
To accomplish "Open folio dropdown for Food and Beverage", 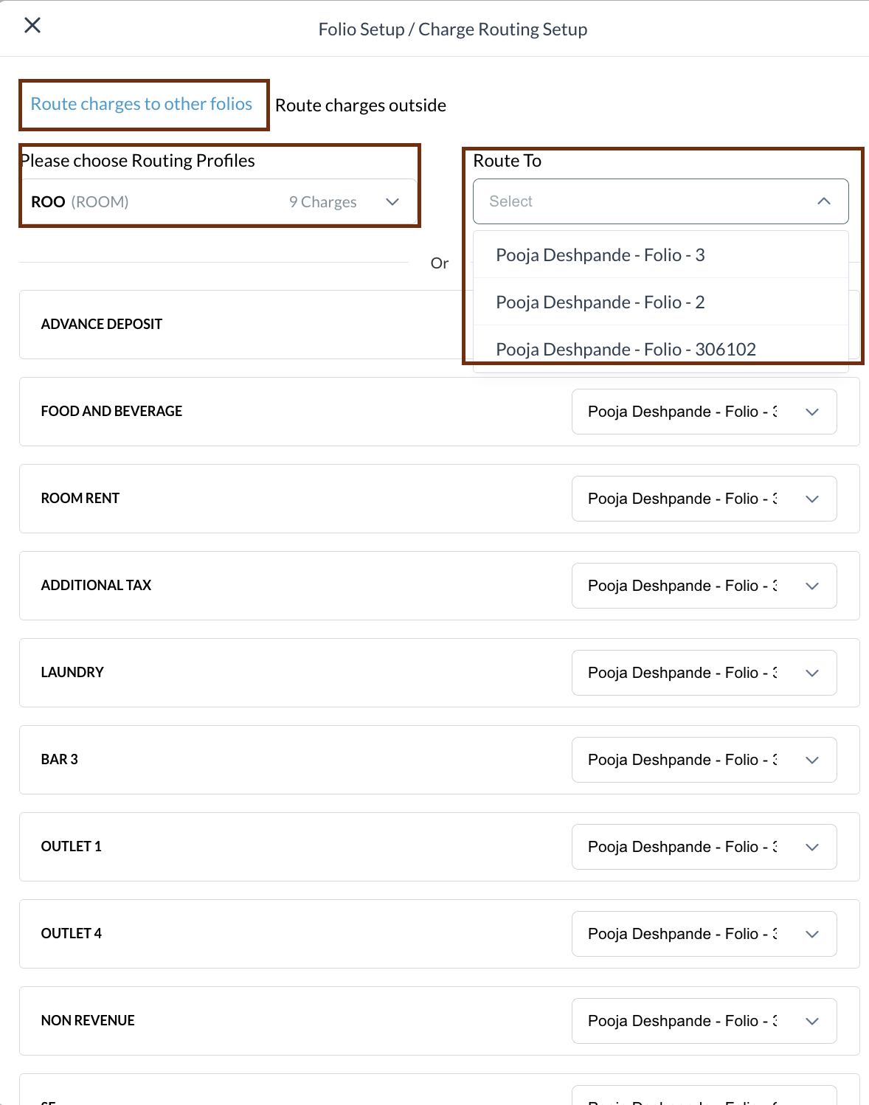I will pyautogui.click(x=703, y=412).
